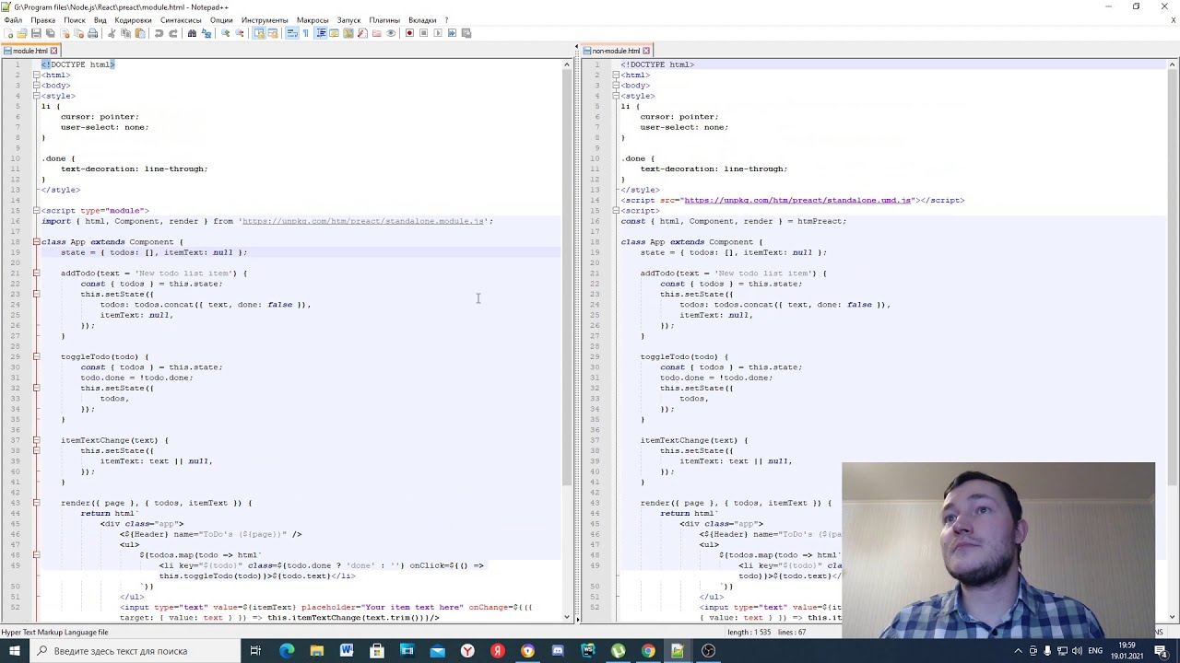Collapse class App fold in left pane
The width and height of the screenshot is (1180, 663).
coord(36,242)
